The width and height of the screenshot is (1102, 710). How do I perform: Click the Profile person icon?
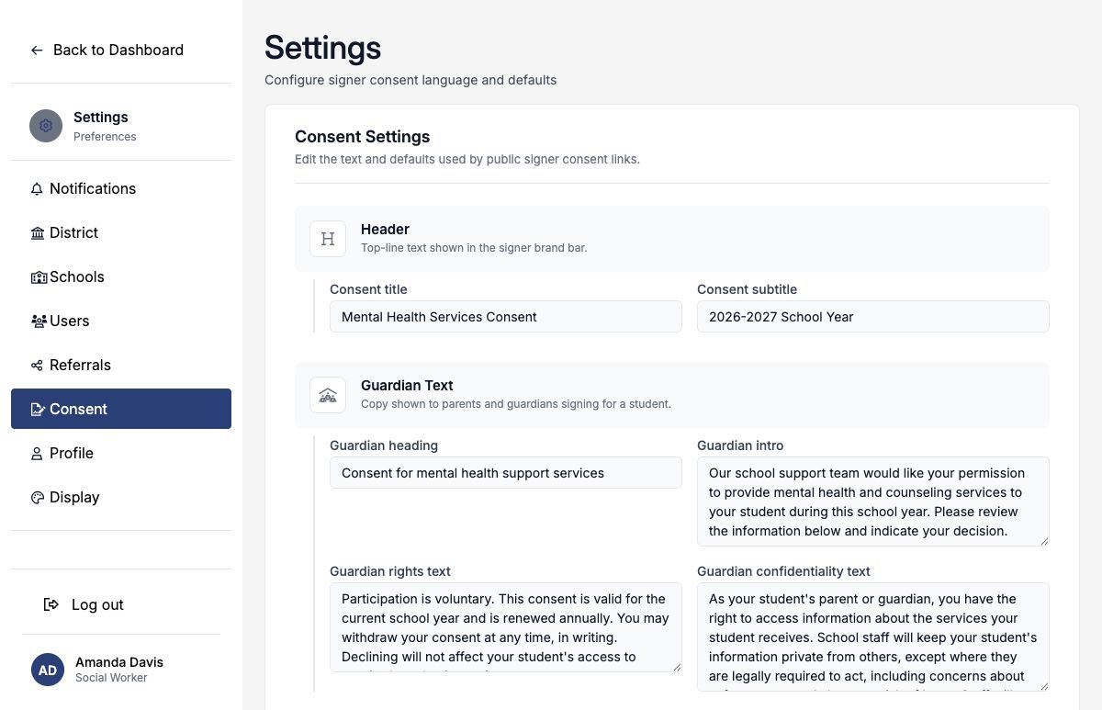[x=37, y=454]
